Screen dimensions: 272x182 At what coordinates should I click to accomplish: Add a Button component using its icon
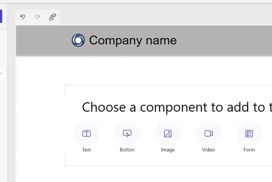[127, 133]
